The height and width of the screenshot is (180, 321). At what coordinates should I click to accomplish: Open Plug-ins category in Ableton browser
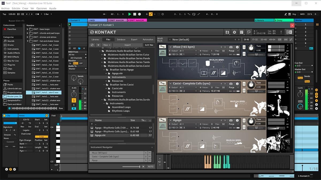[9, 65]
